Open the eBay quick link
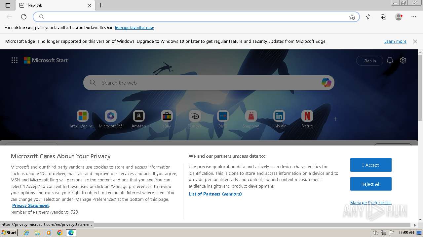The image size is (423, 237). pos(167,119)
